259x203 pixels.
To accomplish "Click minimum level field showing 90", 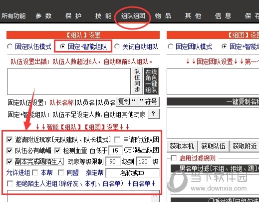I will tap(113, 161).
